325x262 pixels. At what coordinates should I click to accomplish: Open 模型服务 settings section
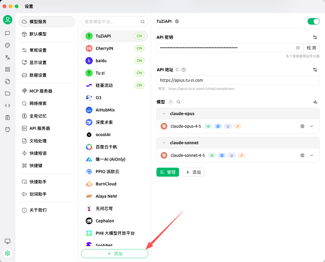(47, 22)
